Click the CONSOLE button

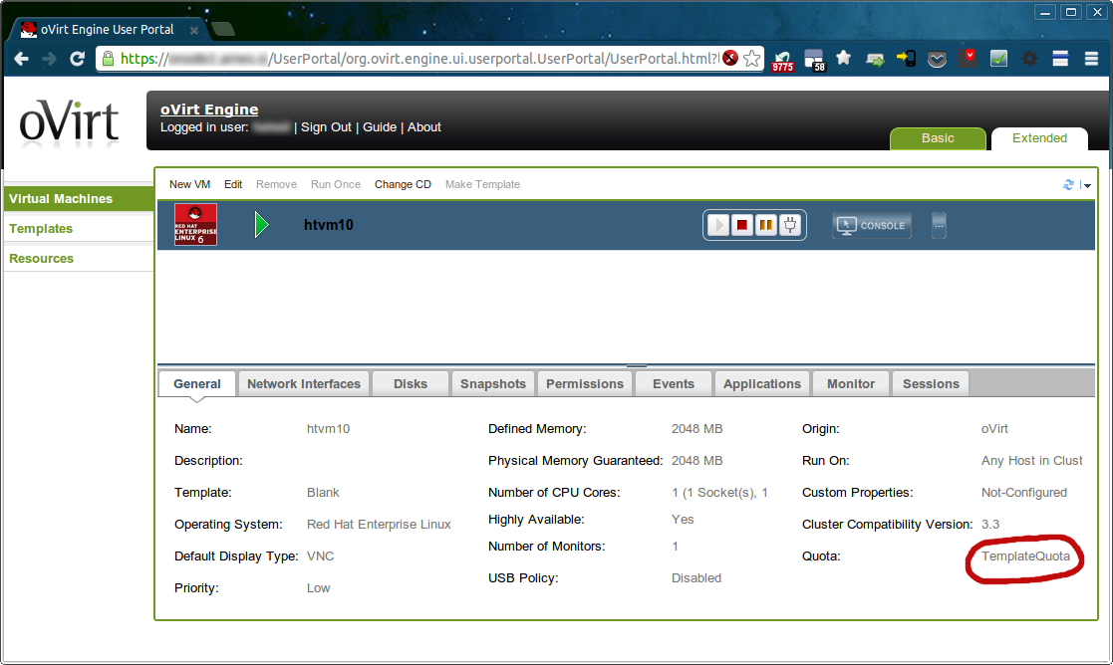(x=872, y=226)
